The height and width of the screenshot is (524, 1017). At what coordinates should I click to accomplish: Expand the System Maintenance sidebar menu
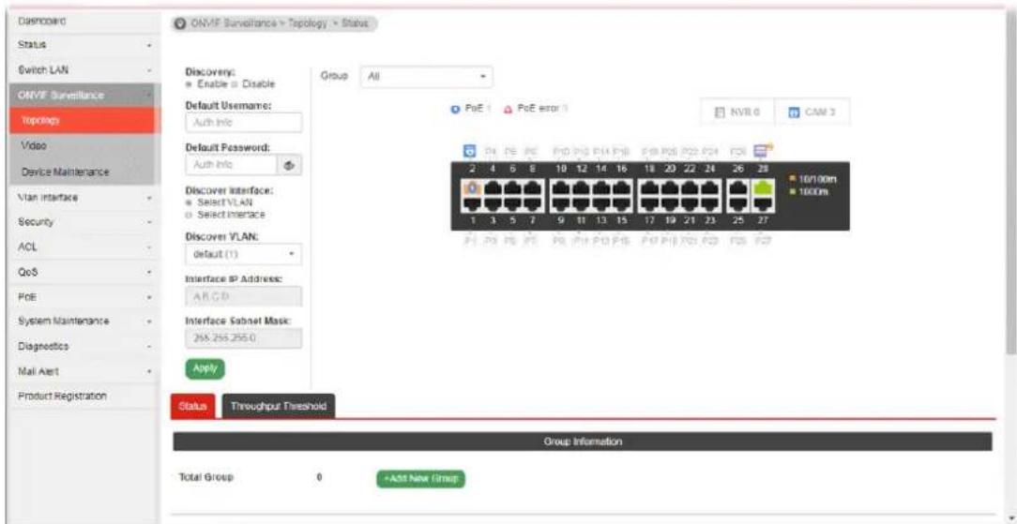click(81, 322)
